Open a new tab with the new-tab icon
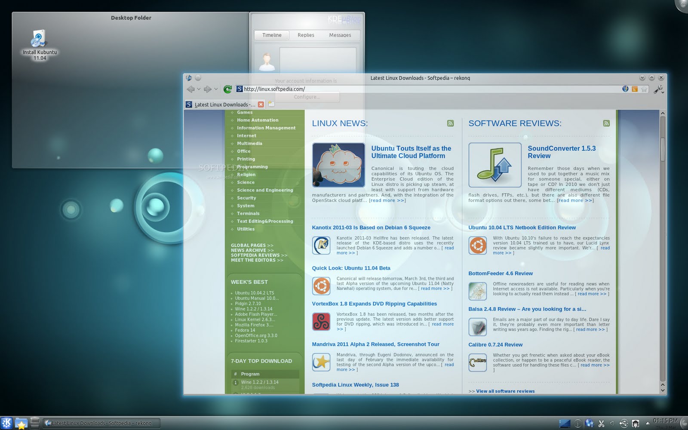 (271, 104)
